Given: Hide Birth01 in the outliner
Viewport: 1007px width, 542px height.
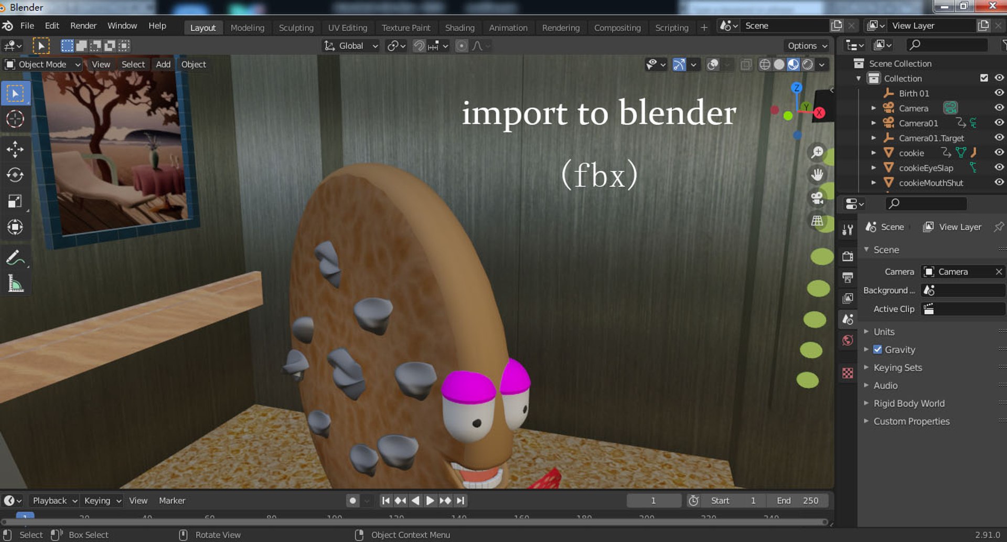Looking at the screenshot, I should click(x=999, y=93).
